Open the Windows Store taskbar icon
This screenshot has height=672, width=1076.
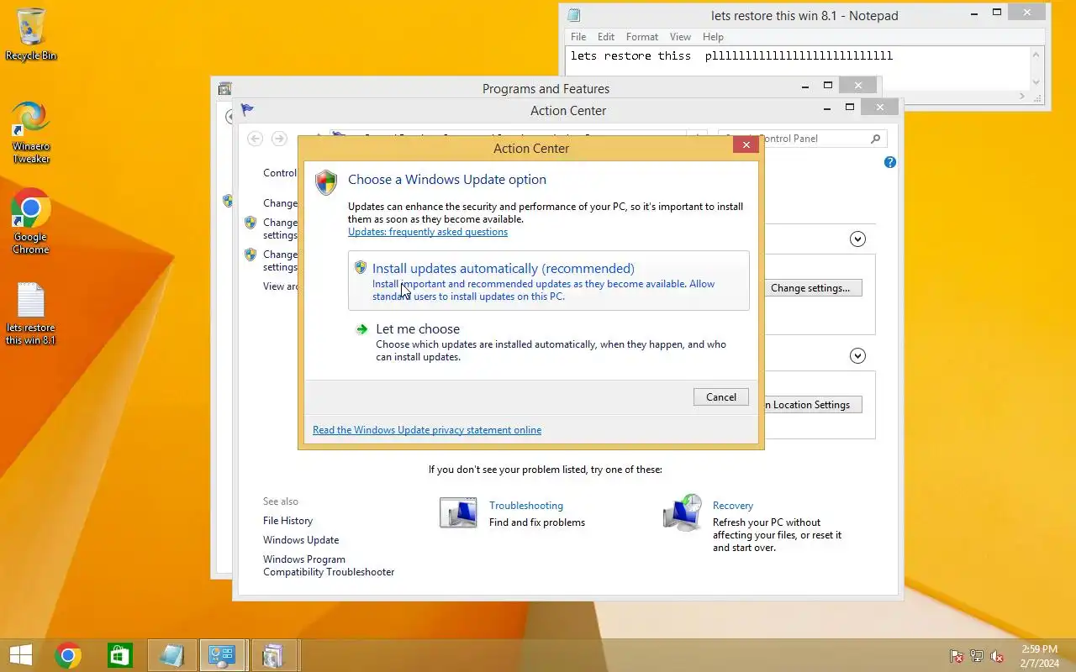[x=119, y=655]
